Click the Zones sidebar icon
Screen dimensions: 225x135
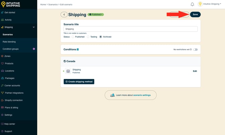tap(2, 56)
